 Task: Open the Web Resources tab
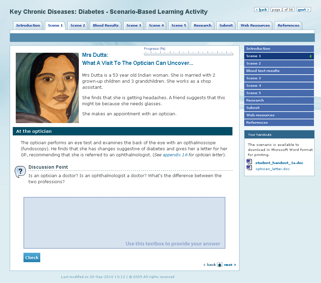pyautogui.click(x=255, y=26)
